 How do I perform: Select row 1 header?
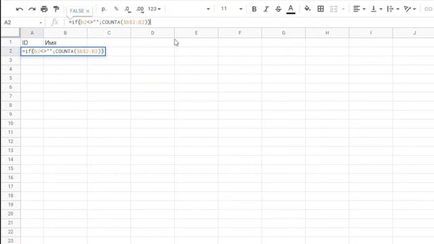coord(11,42)
